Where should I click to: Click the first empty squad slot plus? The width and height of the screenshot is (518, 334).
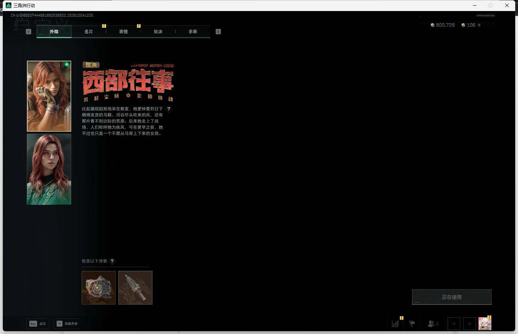(454, 324)
